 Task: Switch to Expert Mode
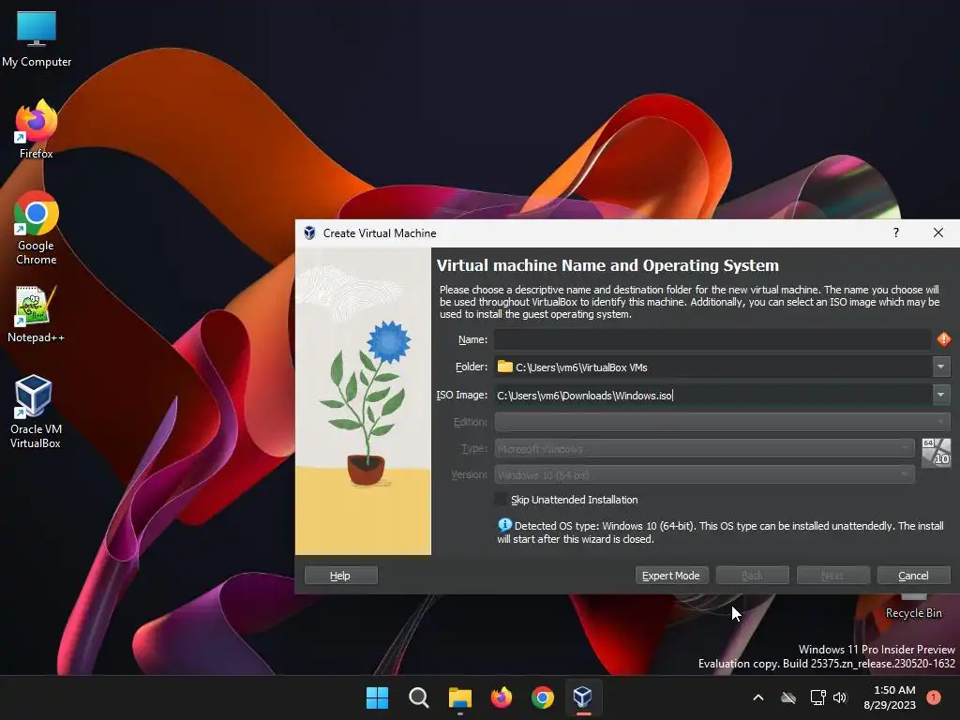coord(671,576)
